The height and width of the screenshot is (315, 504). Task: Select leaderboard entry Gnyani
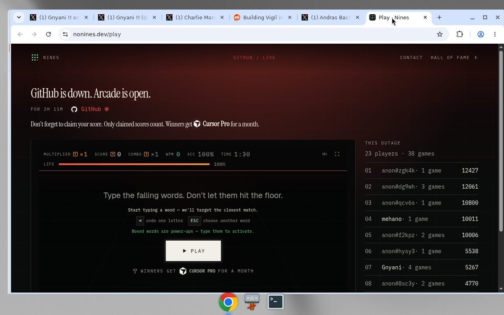point(421,267)
